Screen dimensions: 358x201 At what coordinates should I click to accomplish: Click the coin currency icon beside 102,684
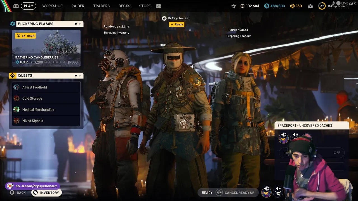click(x=242, y=6)
